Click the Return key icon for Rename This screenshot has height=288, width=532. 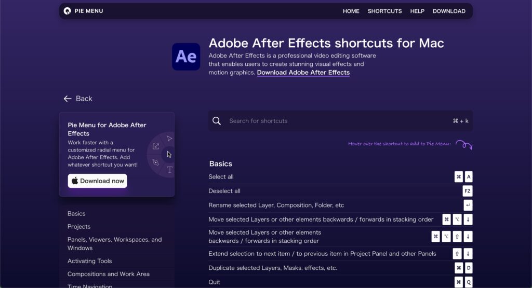(468, 205)
